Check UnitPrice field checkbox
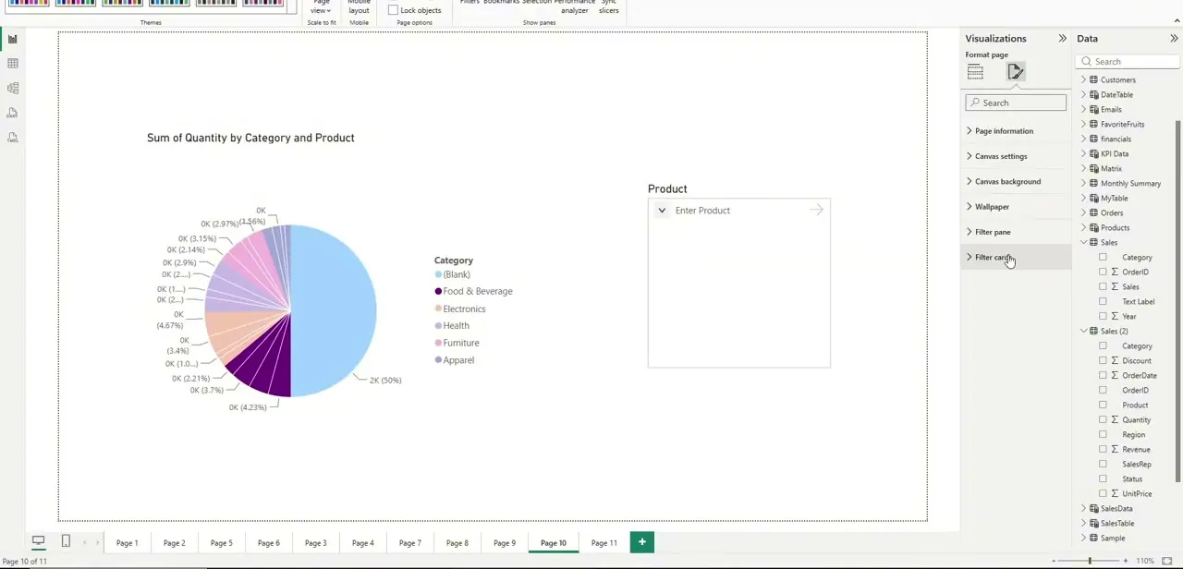Image resolution: width=1183 pixels, height=569 pixels. pos(1103,494)
